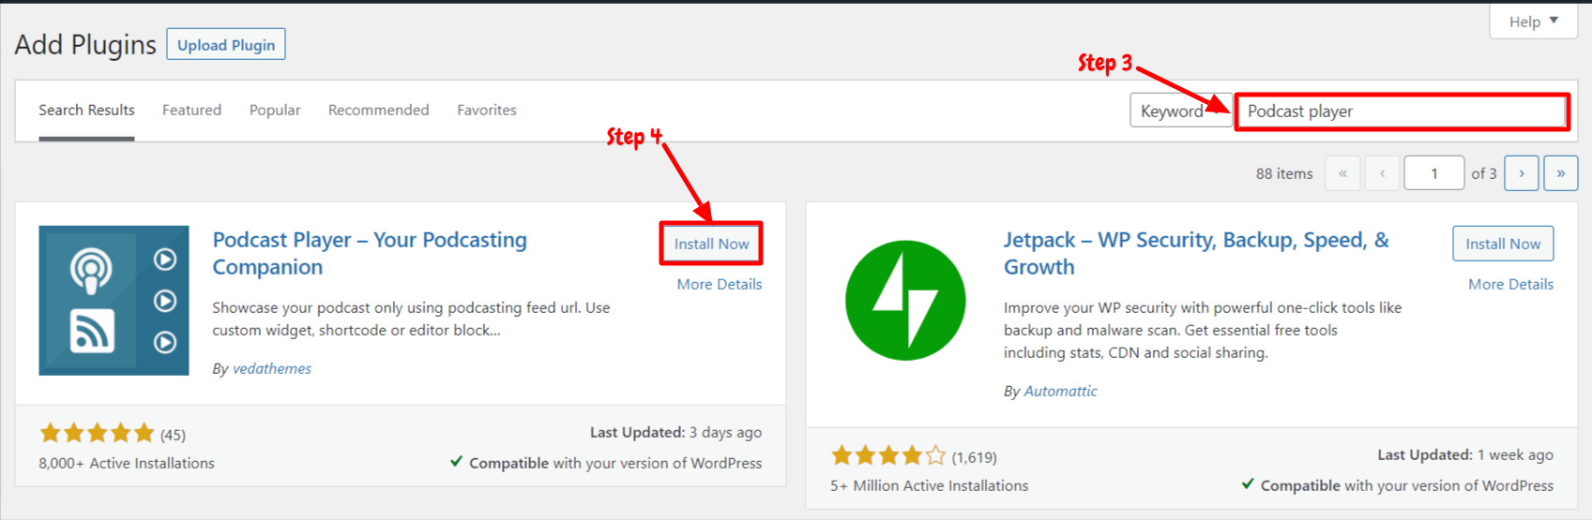Jump to last results page arrow
The width and height of the screenshot is (1592, 520).
(x=1561, y=173)
